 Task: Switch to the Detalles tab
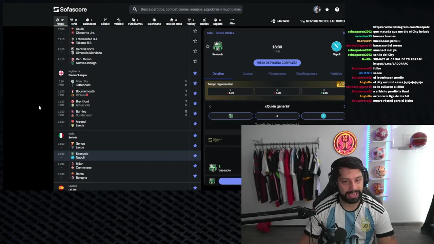click(218, 74)
